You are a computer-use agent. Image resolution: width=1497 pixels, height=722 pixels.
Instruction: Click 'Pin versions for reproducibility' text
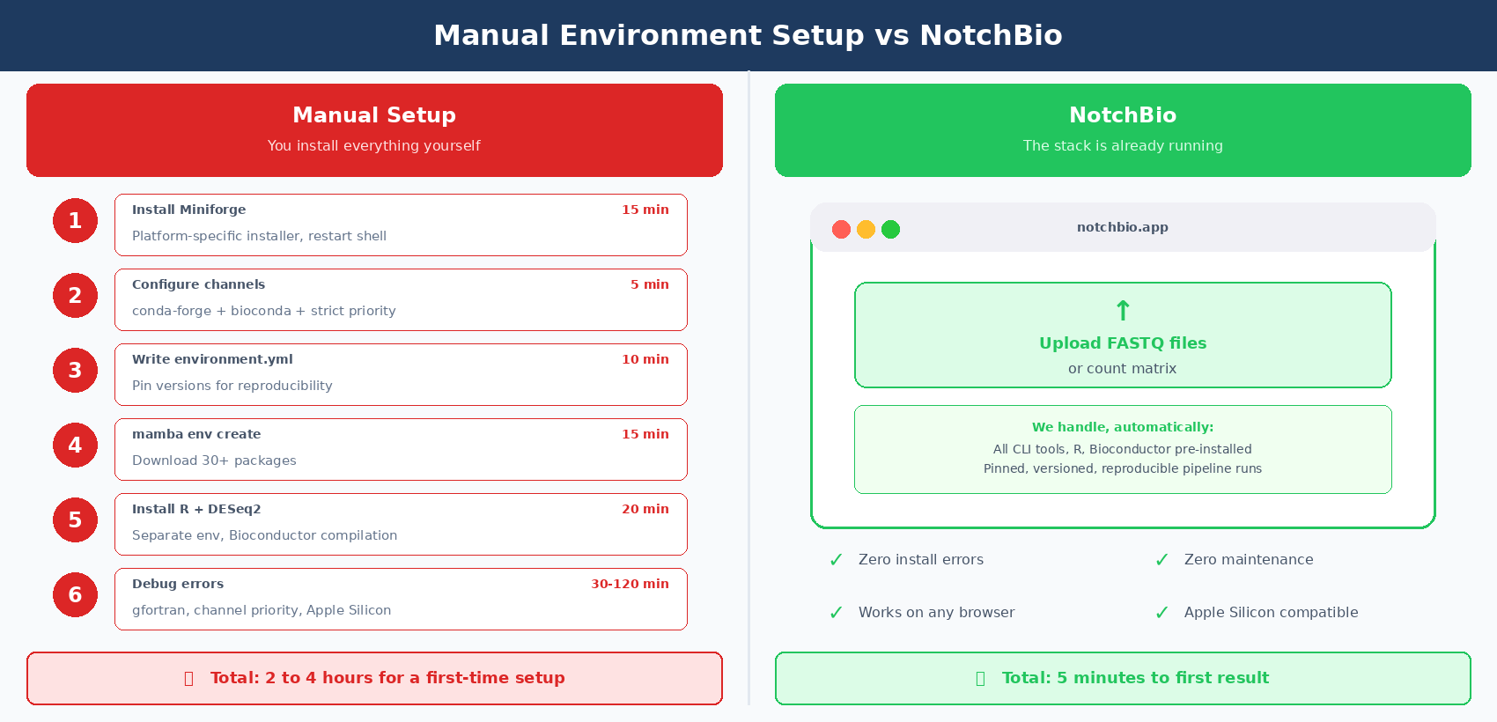(232, 386)
